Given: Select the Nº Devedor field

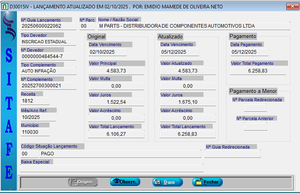Looking at the screenshot, I should [48, 56].
